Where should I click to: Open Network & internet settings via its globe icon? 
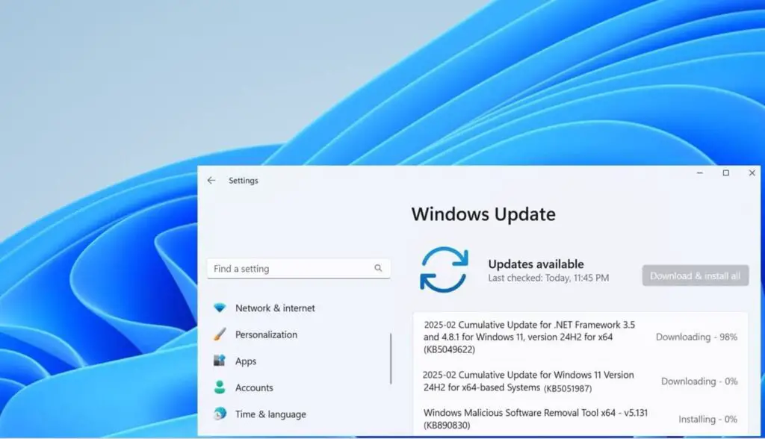click(220, 308)
